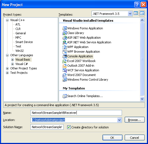Select the Console Application template icon
The width and height of the screenshot is (148, 144).
pos(65,56)
